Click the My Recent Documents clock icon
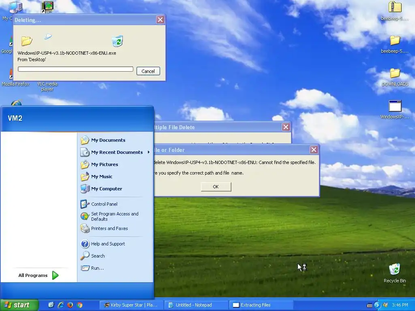 (85, 152)
